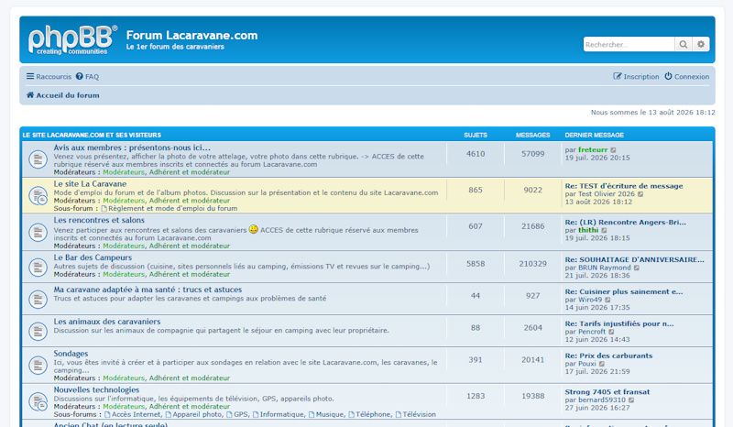Screen dimensions: 733x427
Task: Open post Re: (LR) Rencontre Angers-Bri...
Action: tap(625, 223)
